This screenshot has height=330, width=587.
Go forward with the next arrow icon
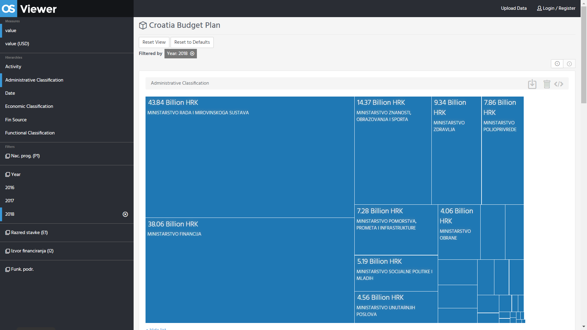569,64
